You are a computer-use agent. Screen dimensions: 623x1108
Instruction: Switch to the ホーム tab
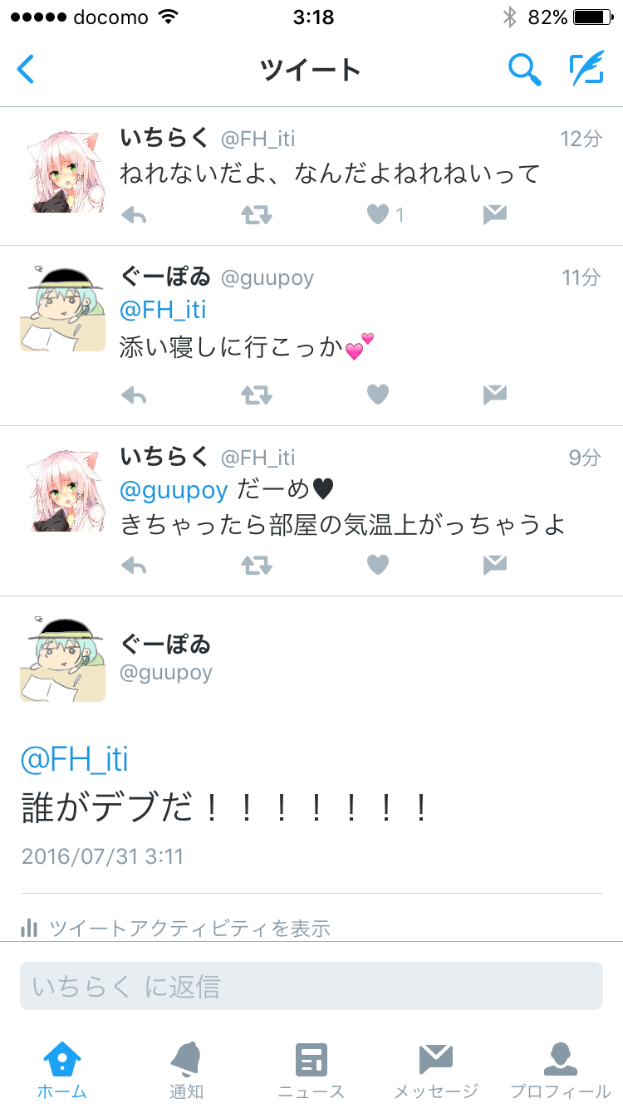[62, 1071]
